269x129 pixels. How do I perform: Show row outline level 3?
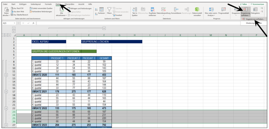[x=9, y=35]
